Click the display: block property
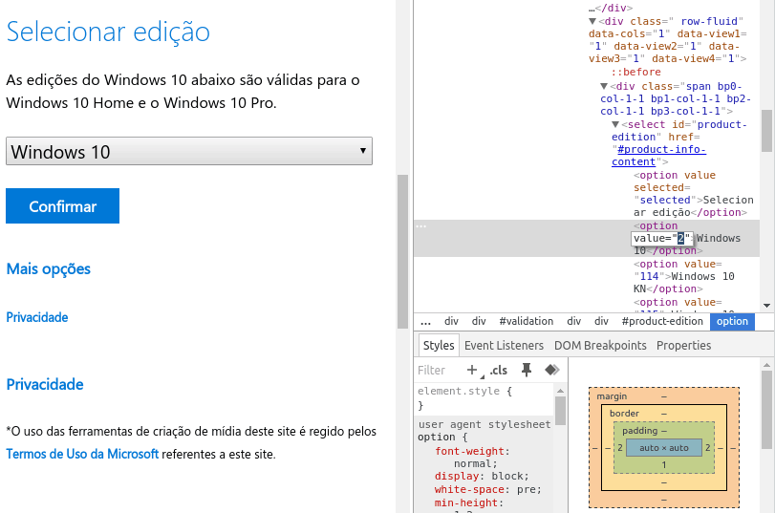 [482, 476]
